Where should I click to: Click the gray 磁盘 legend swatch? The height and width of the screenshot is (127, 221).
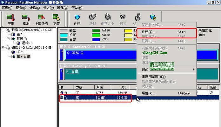[x=64, y=31]
